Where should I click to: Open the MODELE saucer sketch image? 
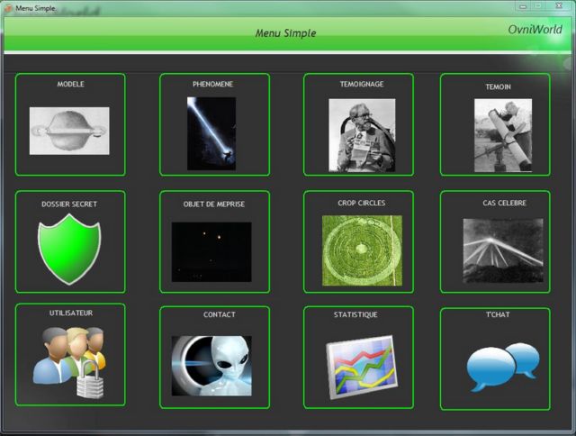coord(69,131)
